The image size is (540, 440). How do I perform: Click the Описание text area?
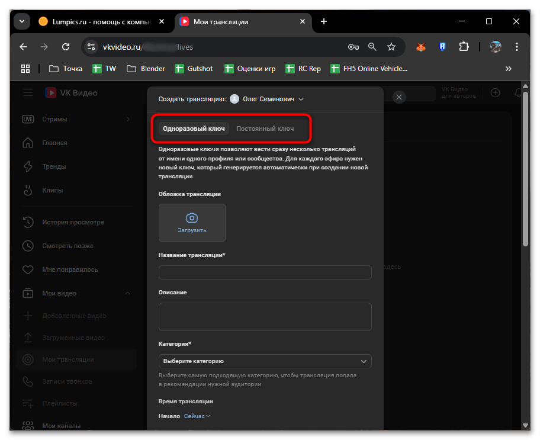(x=265, y=317)
